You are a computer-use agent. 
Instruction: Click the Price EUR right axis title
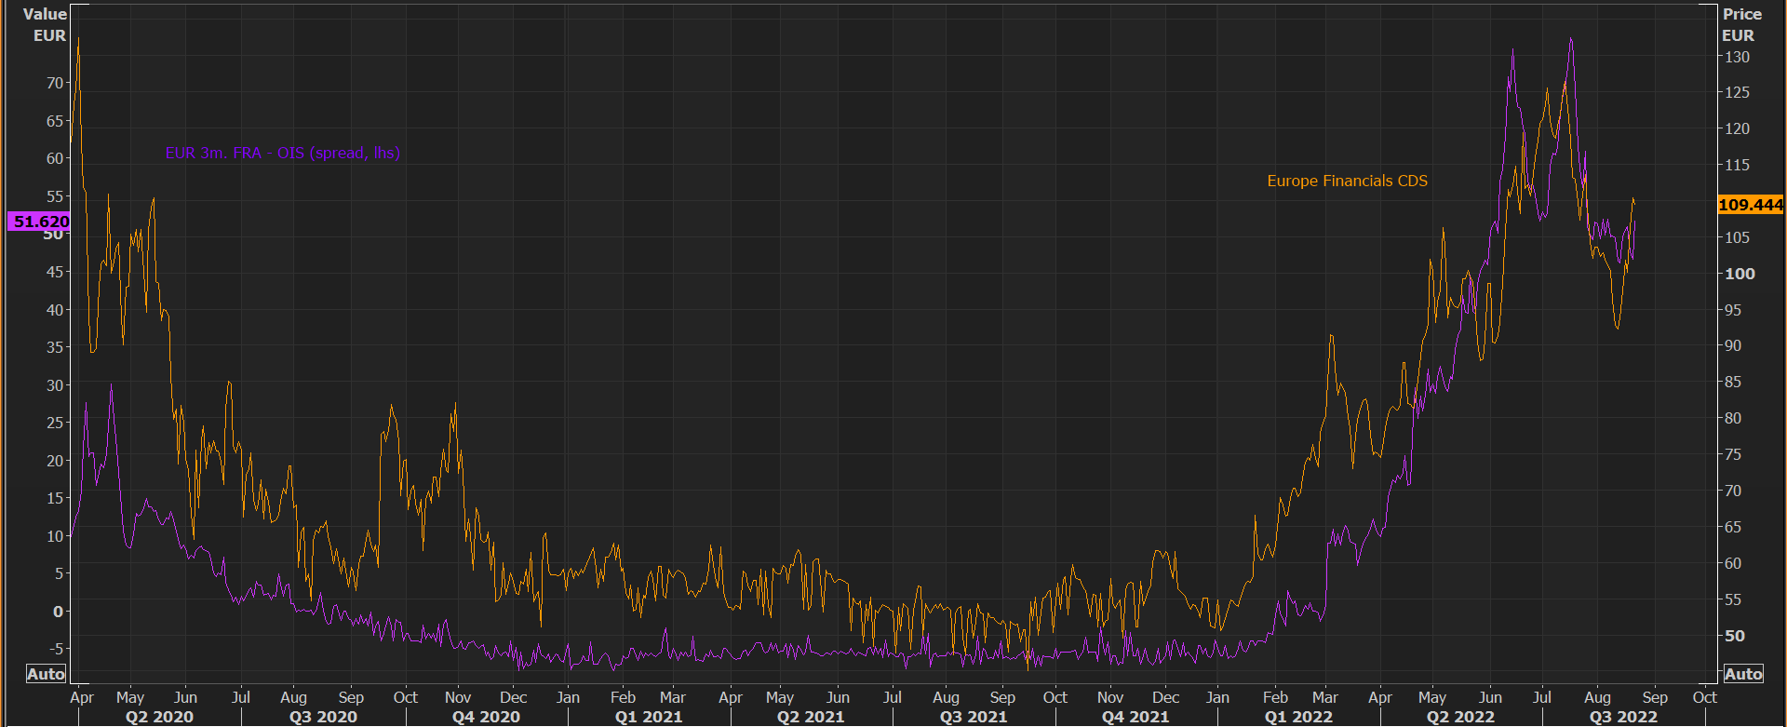(1741, 24)
